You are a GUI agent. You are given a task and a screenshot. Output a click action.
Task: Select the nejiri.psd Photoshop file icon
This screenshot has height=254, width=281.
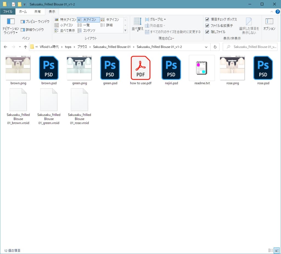[x=171, y=68]
